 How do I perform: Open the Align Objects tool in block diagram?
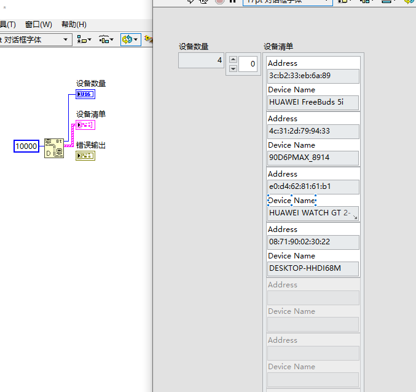(84, 40)
